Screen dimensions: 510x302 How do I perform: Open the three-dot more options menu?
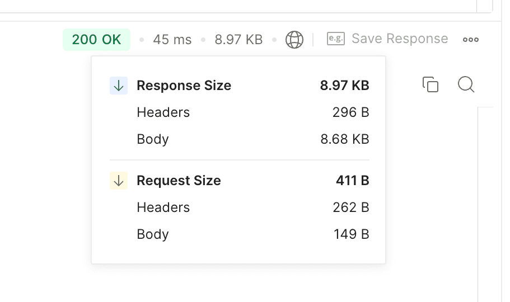click(471, 40)
